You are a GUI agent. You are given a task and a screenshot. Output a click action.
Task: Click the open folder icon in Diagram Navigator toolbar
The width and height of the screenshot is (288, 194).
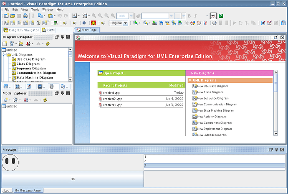21,44
